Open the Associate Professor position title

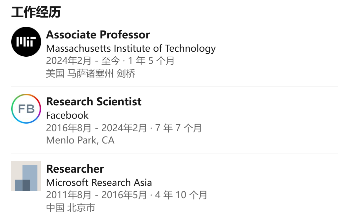tap(98, 35)
